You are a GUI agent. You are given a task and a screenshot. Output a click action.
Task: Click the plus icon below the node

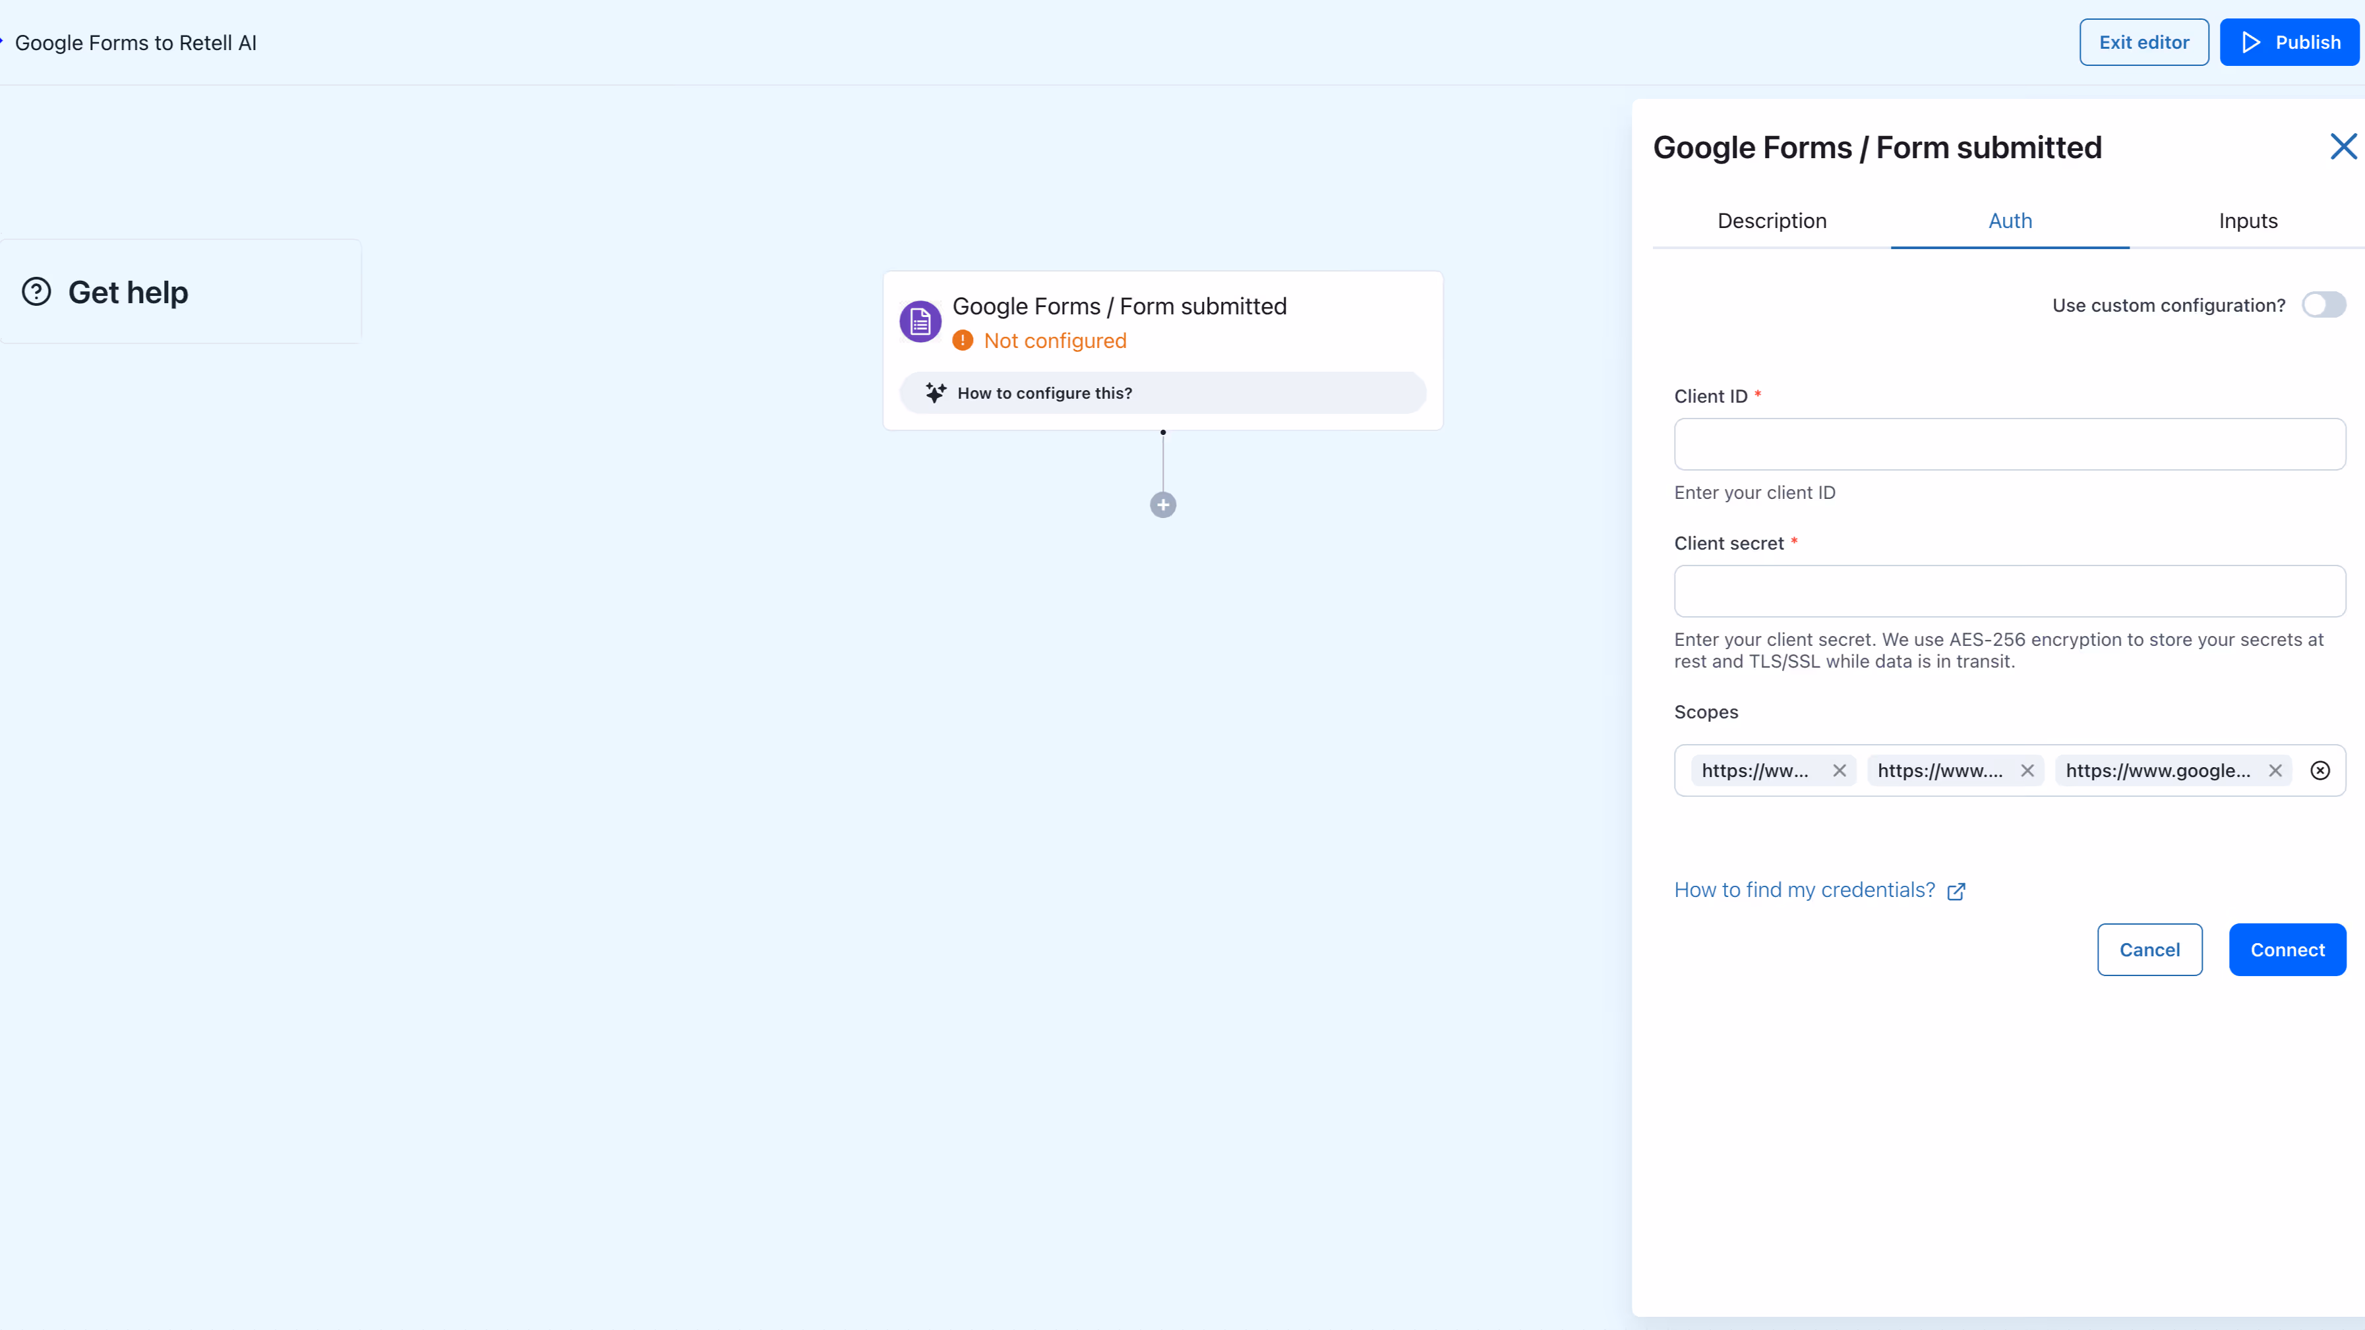coord(1162,505)
